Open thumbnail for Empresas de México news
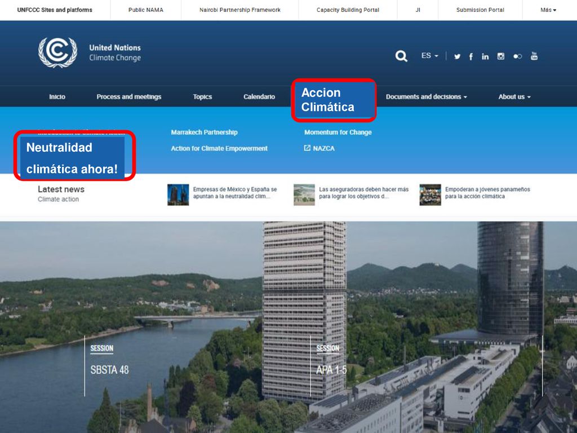Viewport: 577px width, 433px height. pos(178,195)
